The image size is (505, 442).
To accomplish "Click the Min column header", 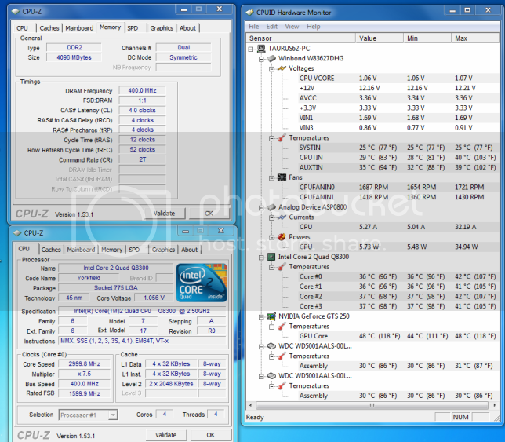I will (x=427, y=38).
